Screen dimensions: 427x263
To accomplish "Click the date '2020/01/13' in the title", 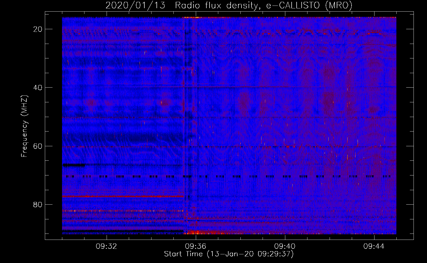I will click(x=135, y=5).
